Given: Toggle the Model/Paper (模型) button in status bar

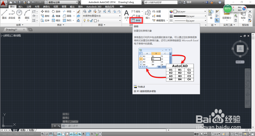Looking at the screenshot, I should [x=196, y=134].
